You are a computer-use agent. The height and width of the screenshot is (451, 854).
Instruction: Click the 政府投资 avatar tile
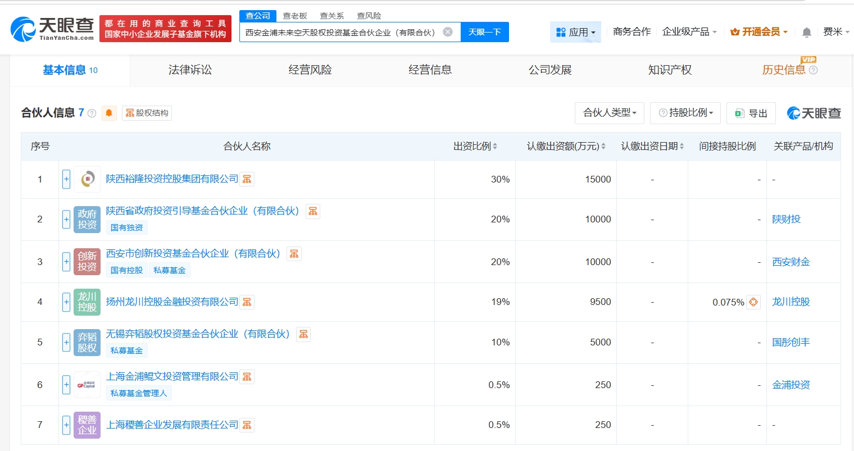point(87,219)
